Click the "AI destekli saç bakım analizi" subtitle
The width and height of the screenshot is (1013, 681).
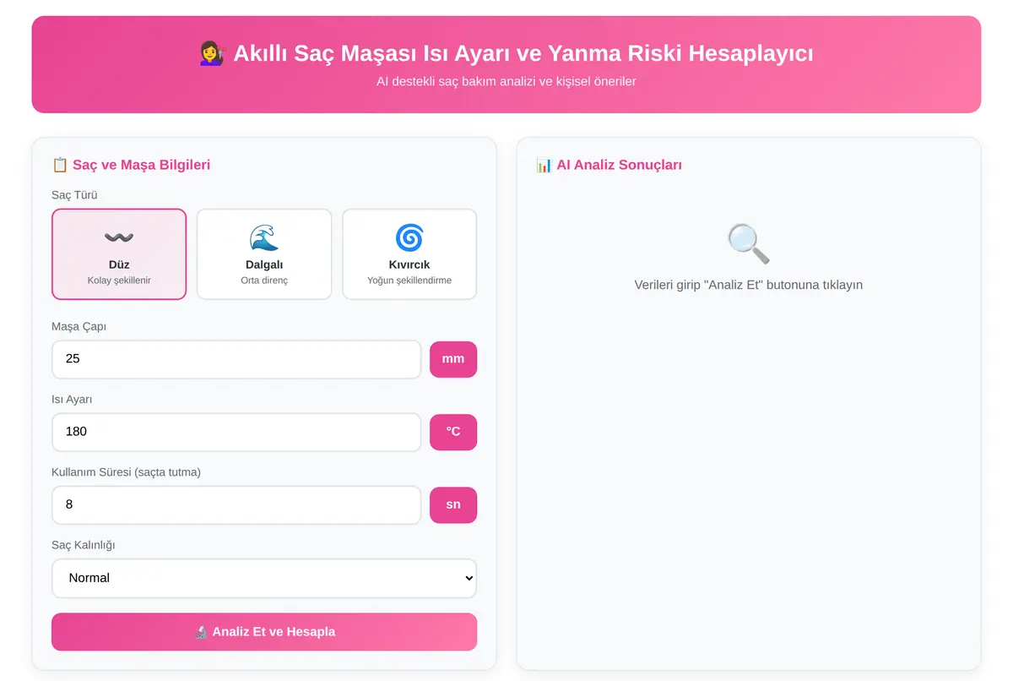point(506,82)
